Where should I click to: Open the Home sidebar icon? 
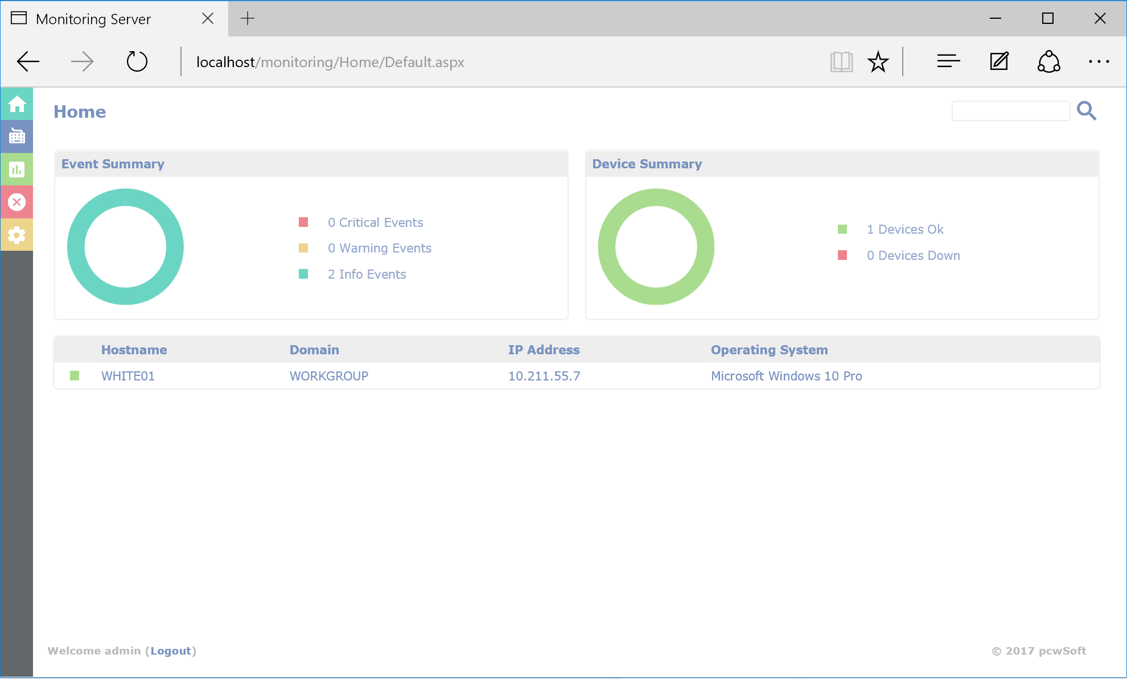[x=17, y=104]
